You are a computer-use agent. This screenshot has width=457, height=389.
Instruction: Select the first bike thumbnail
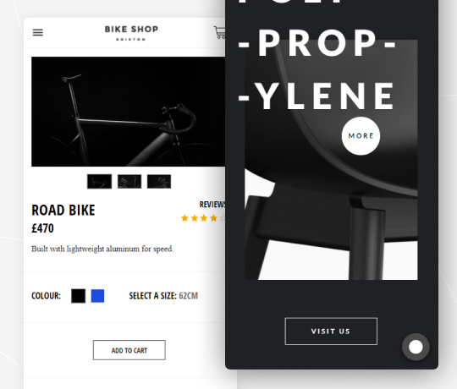[x=99, y=182]
